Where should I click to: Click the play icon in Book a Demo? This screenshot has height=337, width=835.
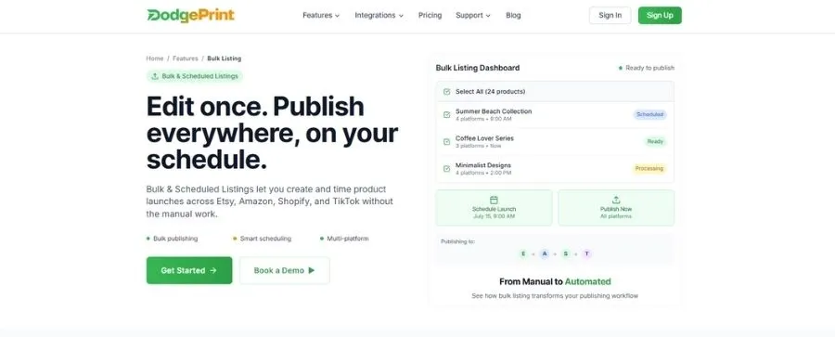(312, 270)
